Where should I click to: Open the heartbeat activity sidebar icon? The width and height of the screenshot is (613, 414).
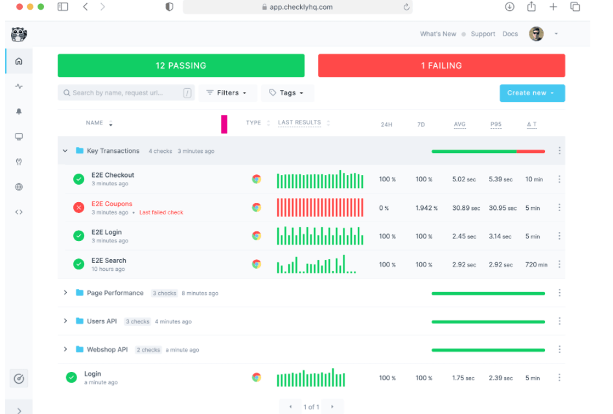click(x=19, y=86)
